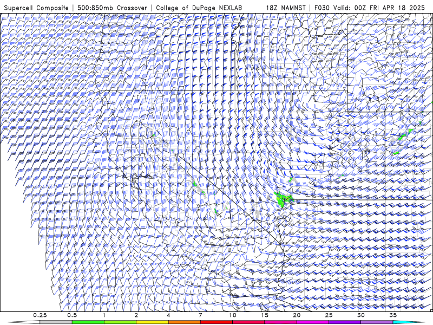The width and height of the screenshot is (433, 325).
Task: Click the legend value 25
Action: click(329, 315)
